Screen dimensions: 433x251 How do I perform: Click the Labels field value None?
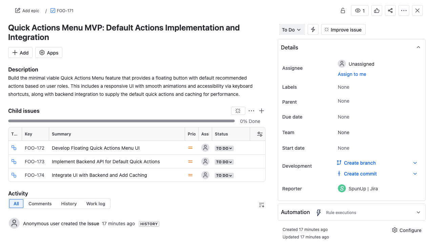click(x=344, y=87)
